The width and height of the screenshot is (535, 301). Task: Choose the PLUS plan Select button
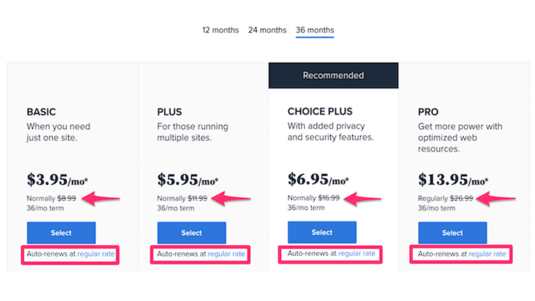coord(192,233)
